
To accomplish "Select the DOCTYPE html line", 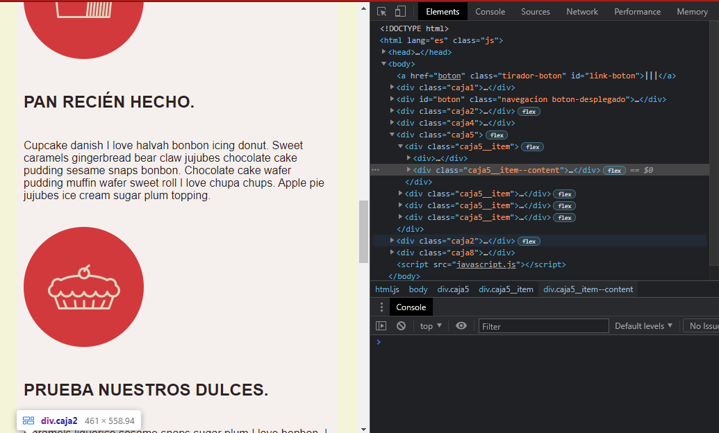I will coord(413,28).
